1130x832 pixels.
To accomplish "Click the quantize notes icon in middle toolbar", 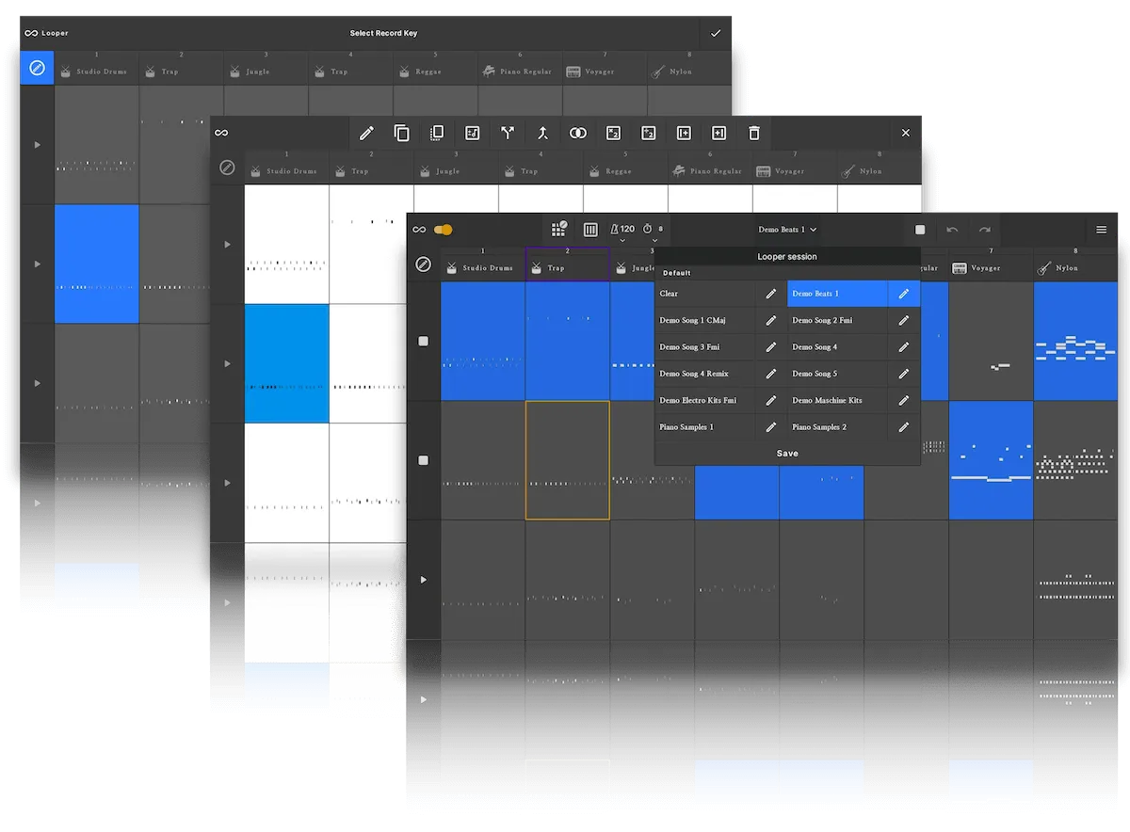I will coord(473,134).
